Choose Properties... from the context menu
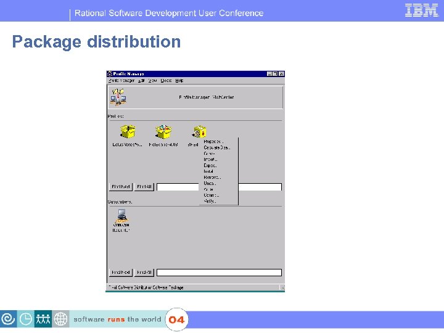This screenshot has height=333, width=444. click(213, 142)
